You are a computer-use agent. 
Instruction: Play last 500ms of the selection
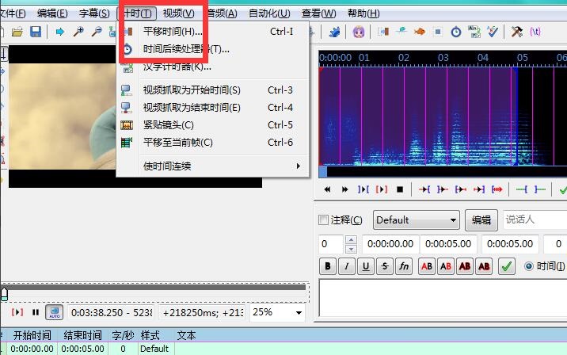pos(479,189)
